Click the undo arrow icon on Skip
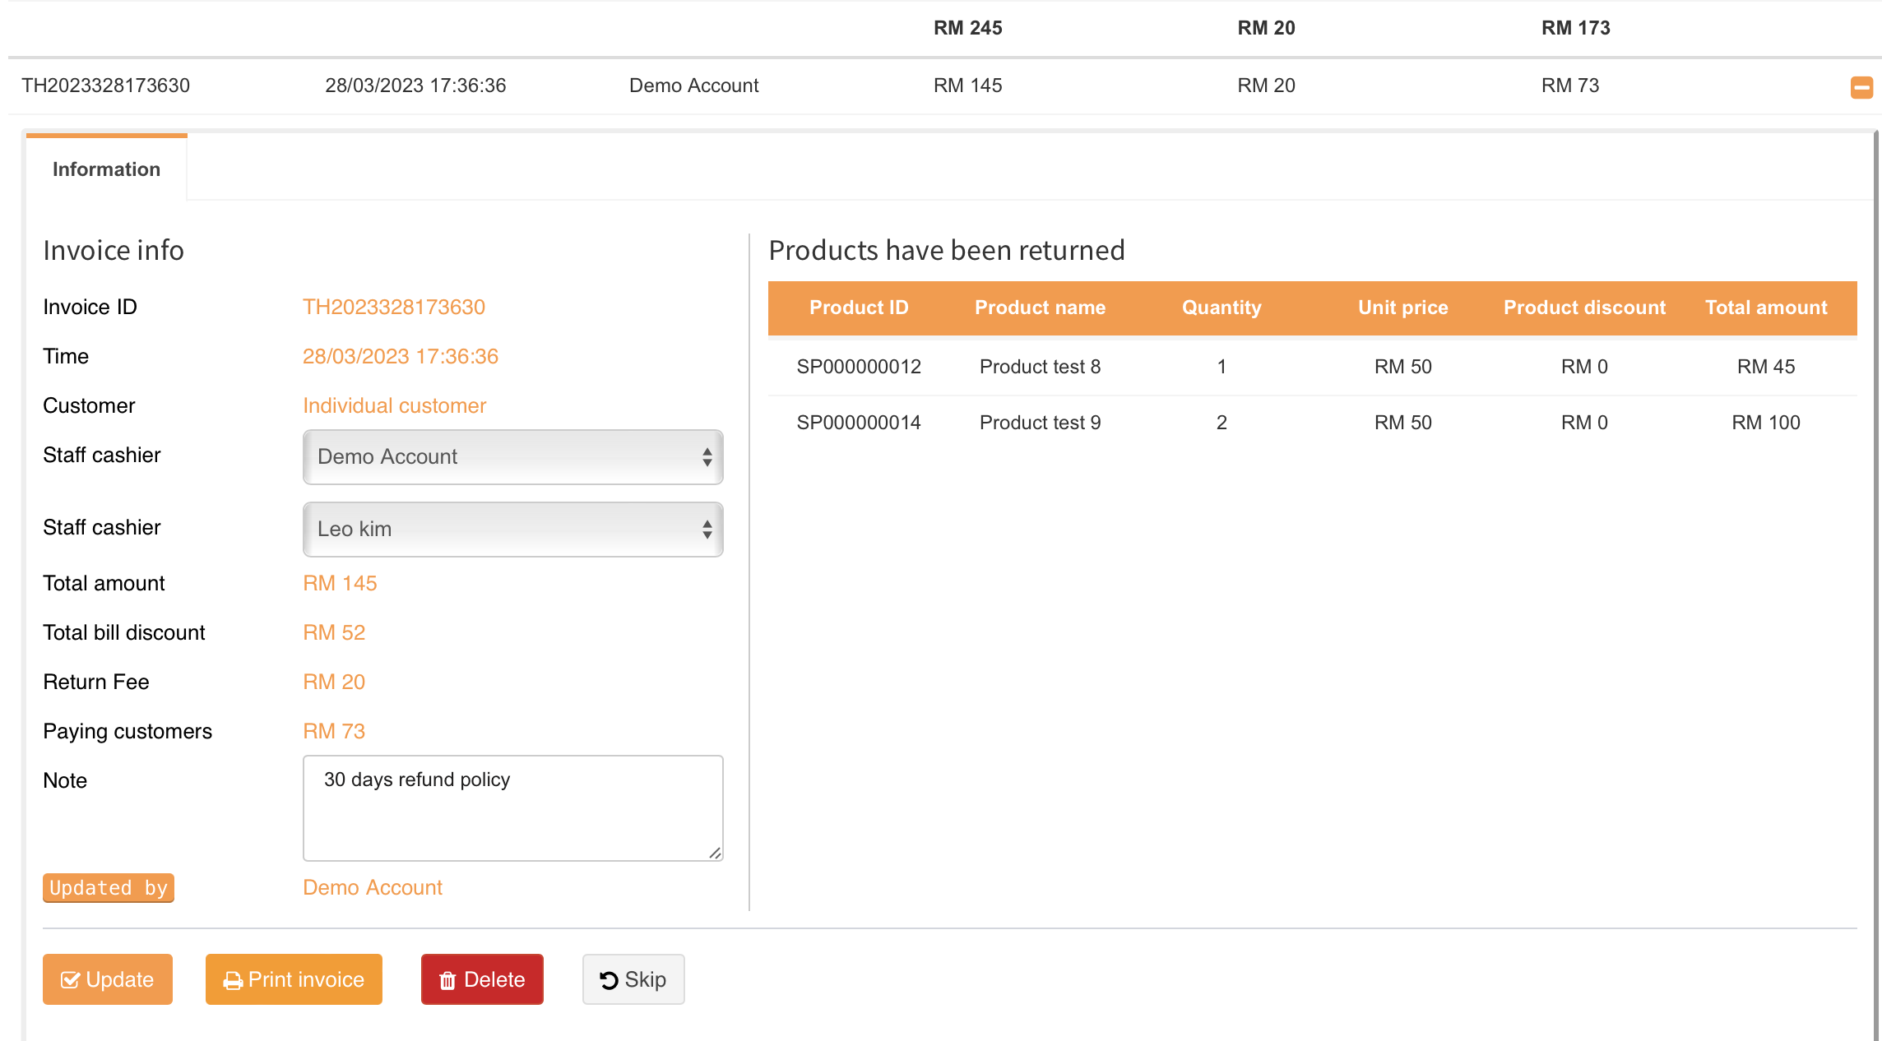The image size is (1882, 1041). (609, 980)
